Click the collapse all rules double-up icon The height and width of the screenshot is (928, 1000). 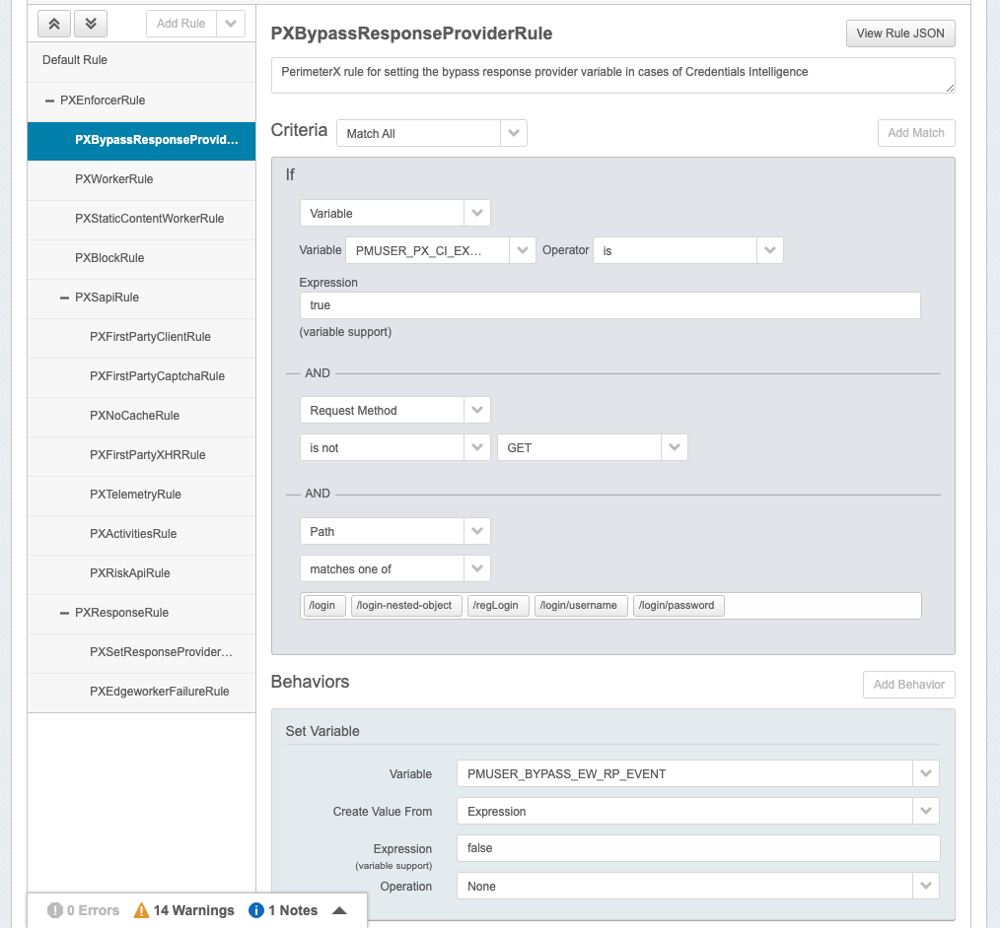(x=54, y=25)
